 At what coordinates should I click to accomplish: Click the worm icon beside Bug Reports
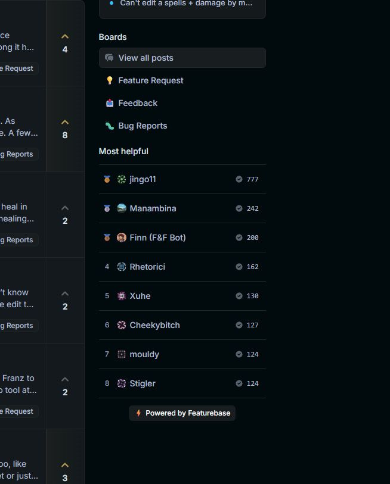110,126
